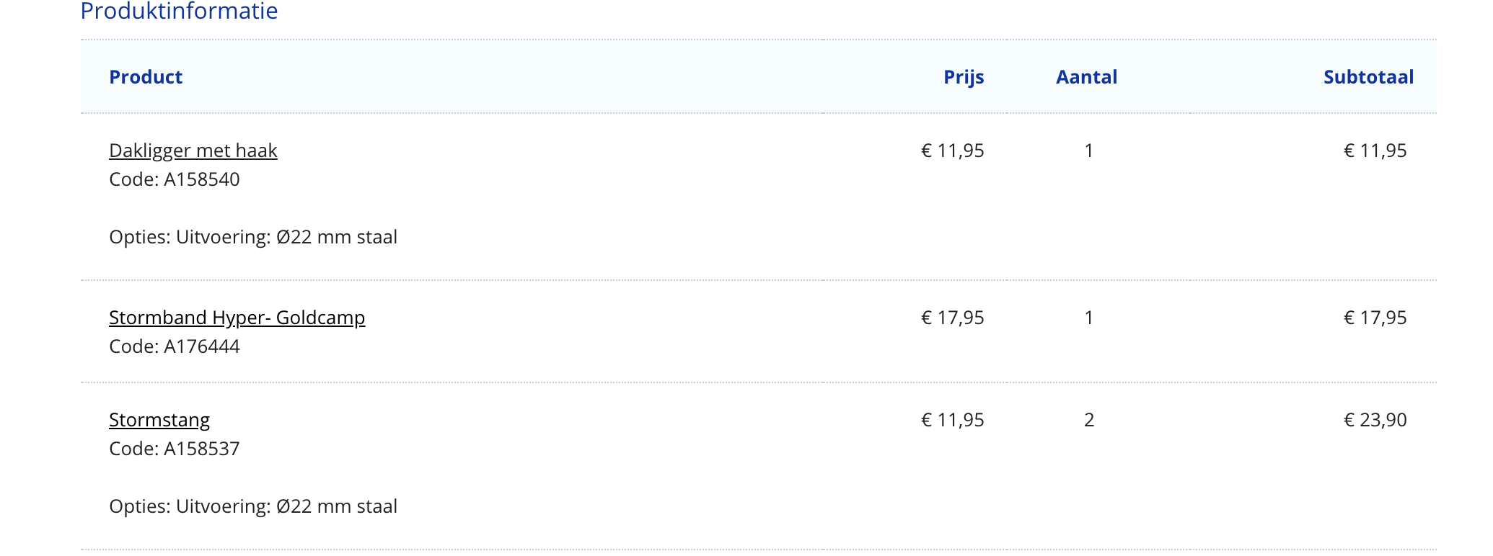Viewport: 1493px width, 556px height.
Task: Click the Produktinformatie heading
Action: tap(179, 12)
